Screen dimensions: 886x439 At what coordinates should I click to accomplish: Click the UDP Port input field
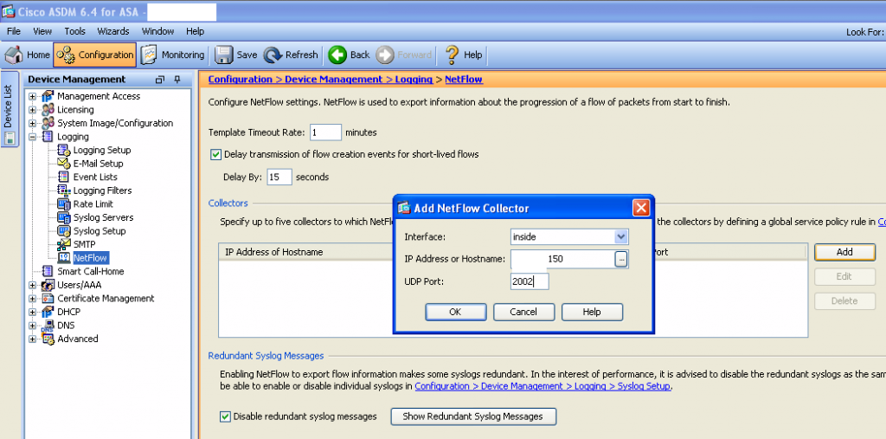[530, 281]
